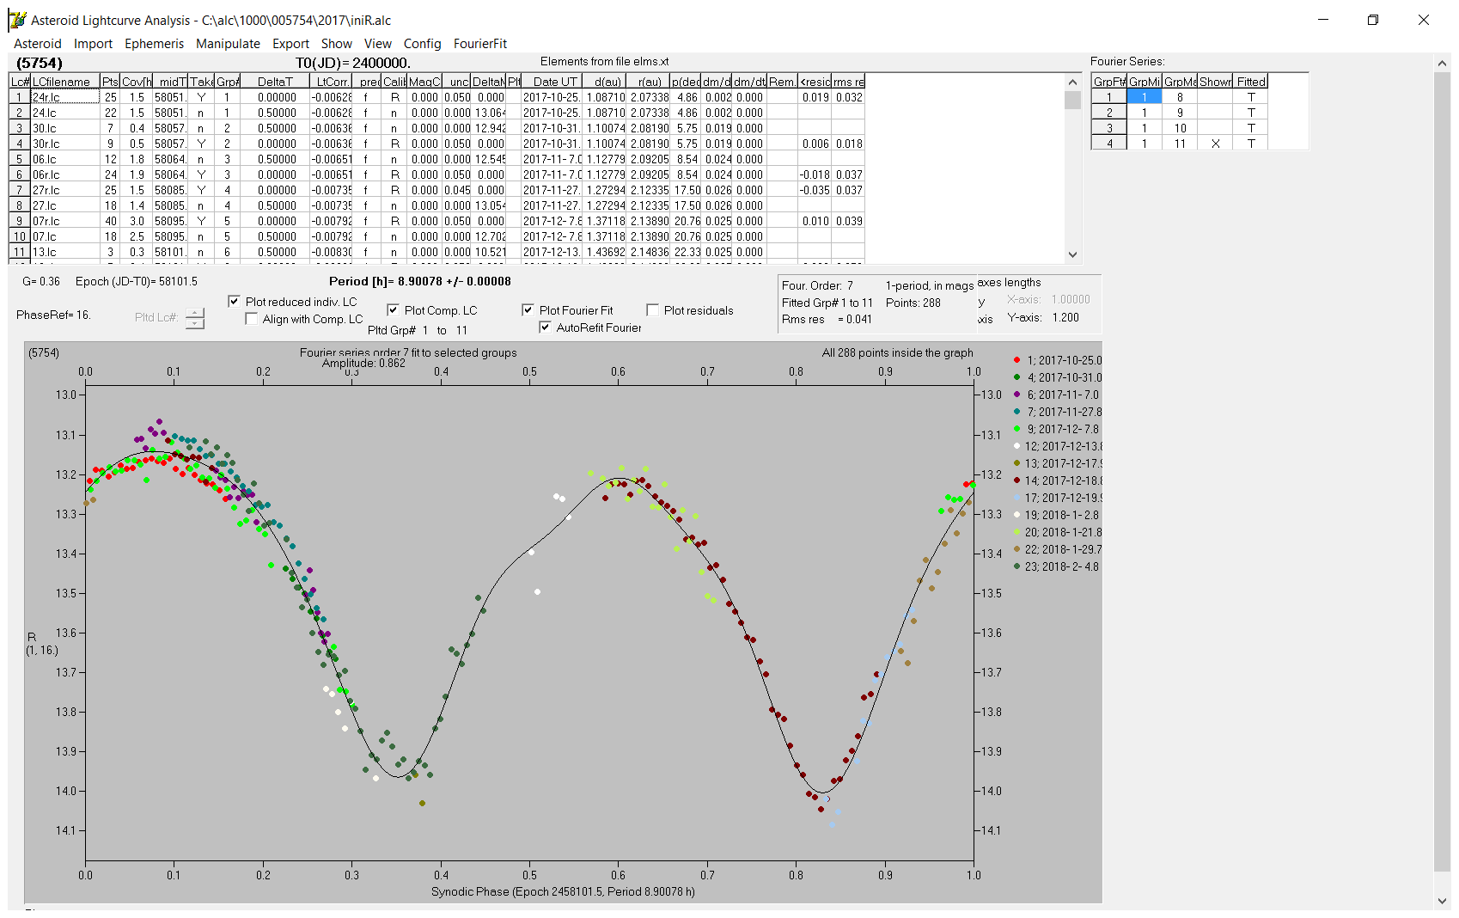
Task: Click the 2017-10-31 date cell of row 3
Action: [552, 128]
